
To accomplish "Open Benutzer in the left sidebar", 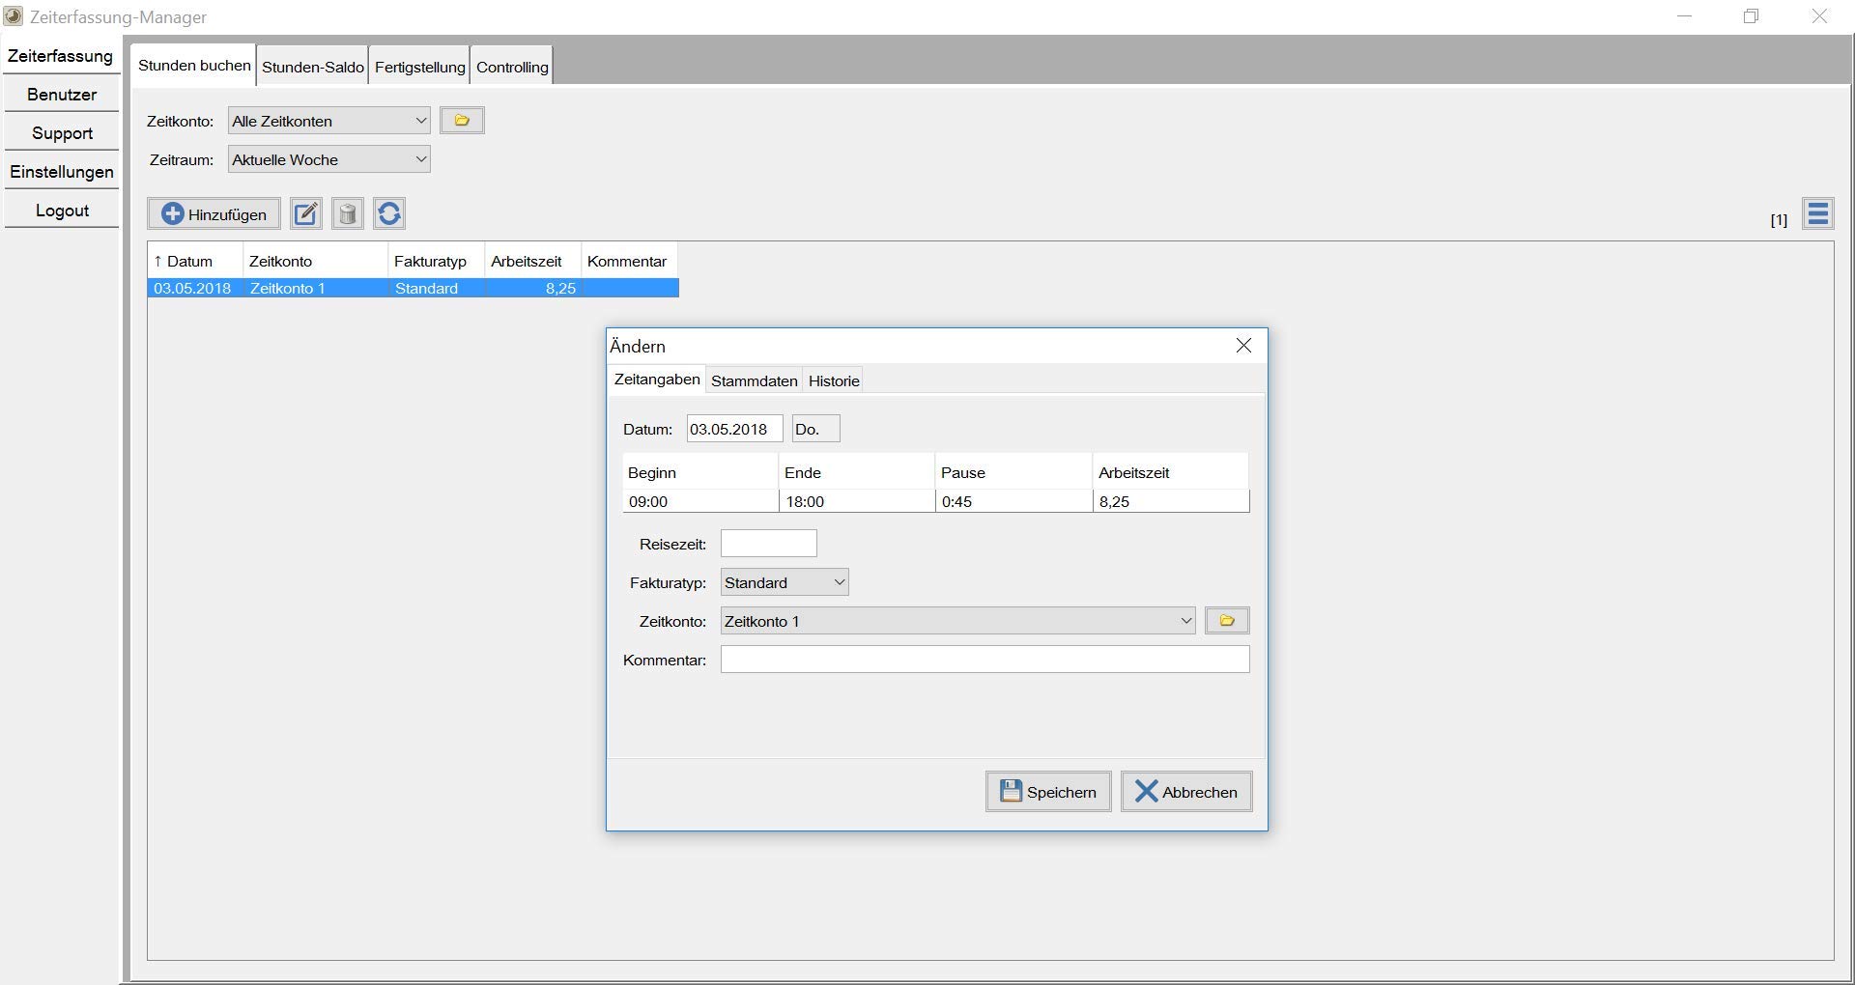I will point(62,95).
